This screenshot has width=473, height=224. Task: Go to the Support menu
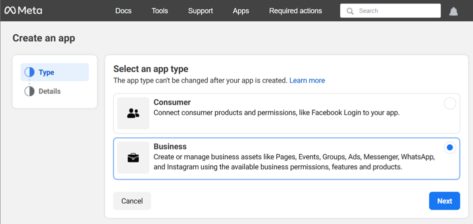click(x=200, y=10)
